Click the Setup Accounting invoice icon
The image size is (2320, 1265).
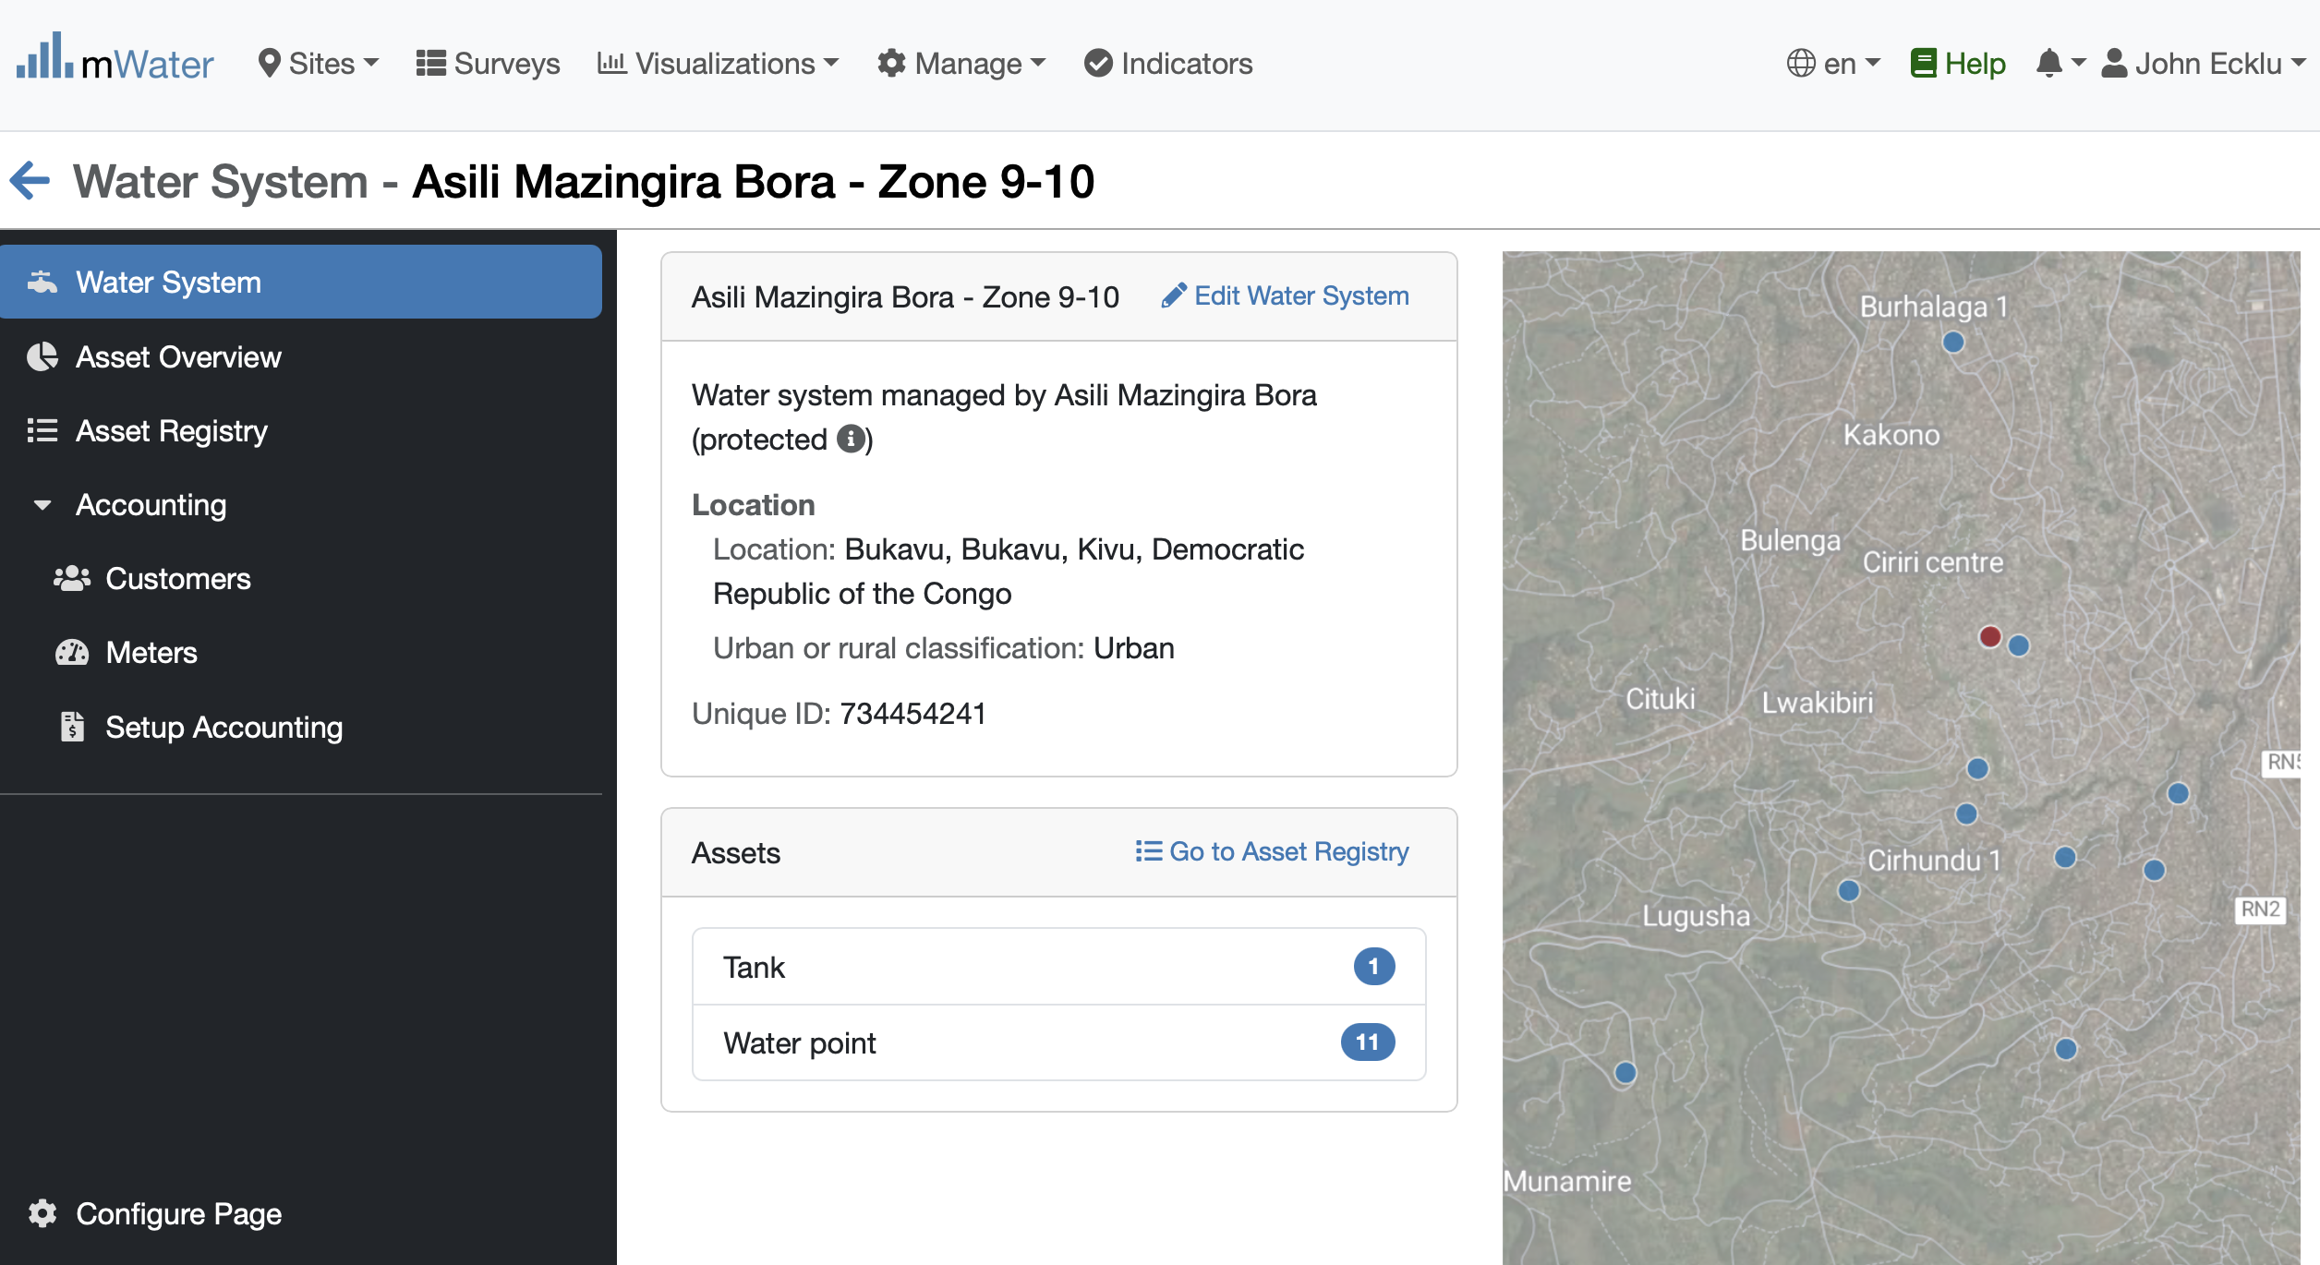72,727
